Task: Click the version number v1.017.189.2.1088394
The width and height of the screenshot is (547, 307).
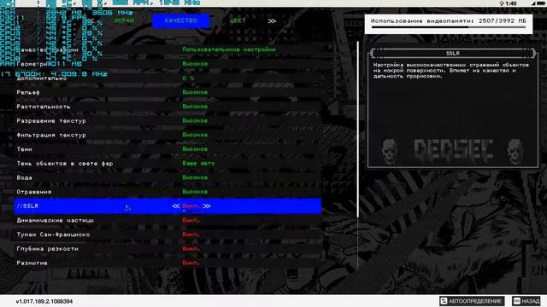Action: 44,301
